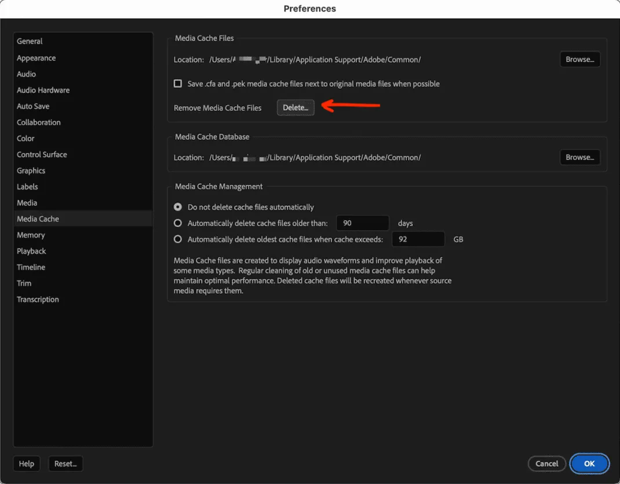This screenshot has height=484, width=620.
Task: Select delete cache files older than days option
Action: click(x=178, y=223)
